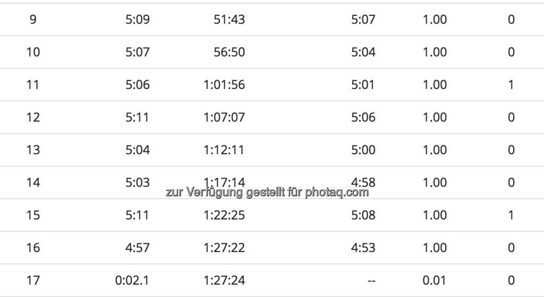Click the lap 9 row number
Screen dimensions: 544x297
click(x=33, y=20)
